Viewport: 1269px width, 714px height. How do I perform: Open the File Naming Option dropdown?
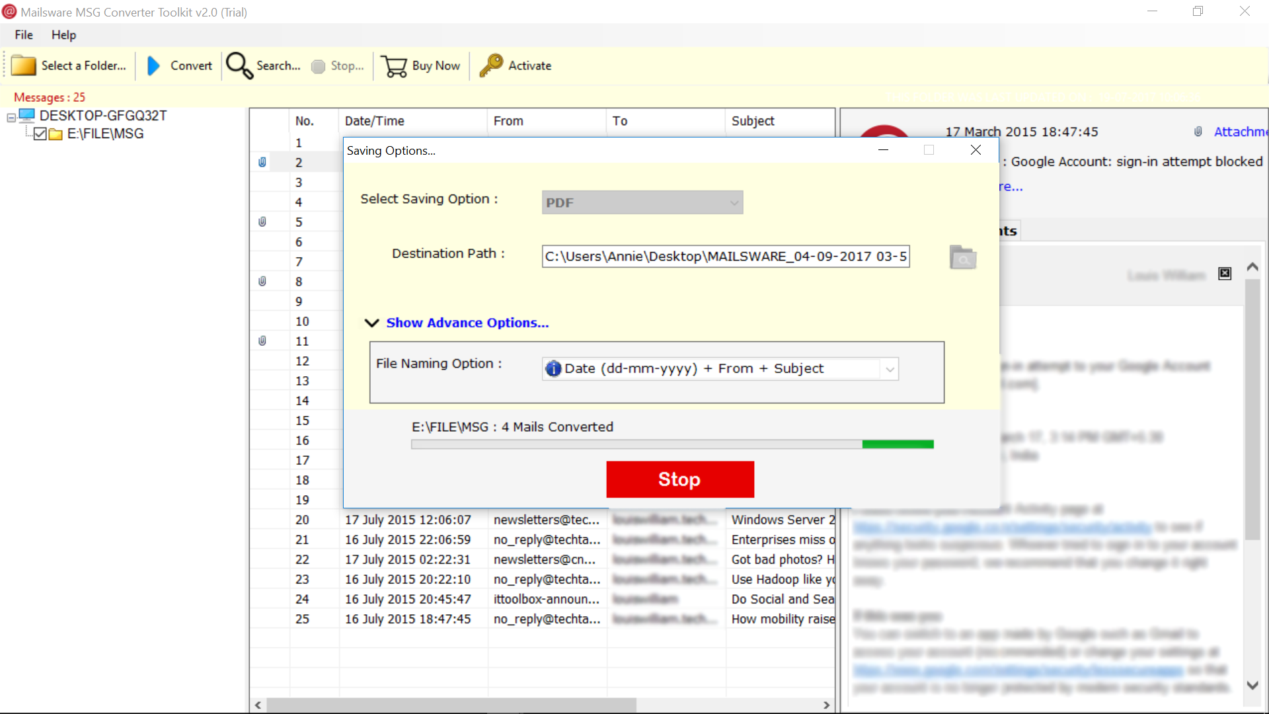(720, 369)
